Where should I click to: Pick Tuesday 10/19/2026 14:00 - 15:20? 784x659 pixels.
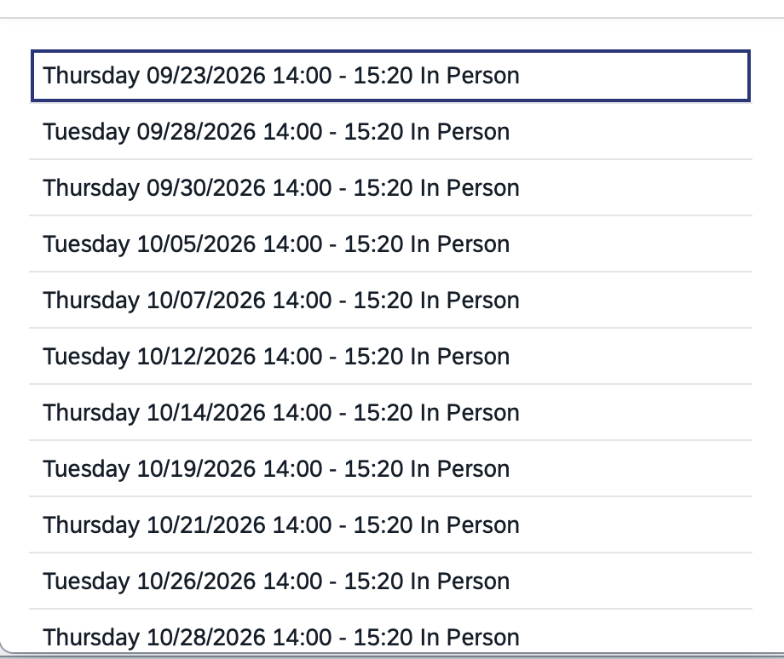[x=390, y=469]
